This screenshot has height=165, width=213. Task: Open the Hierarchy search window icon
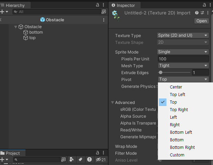coord(104,12)
